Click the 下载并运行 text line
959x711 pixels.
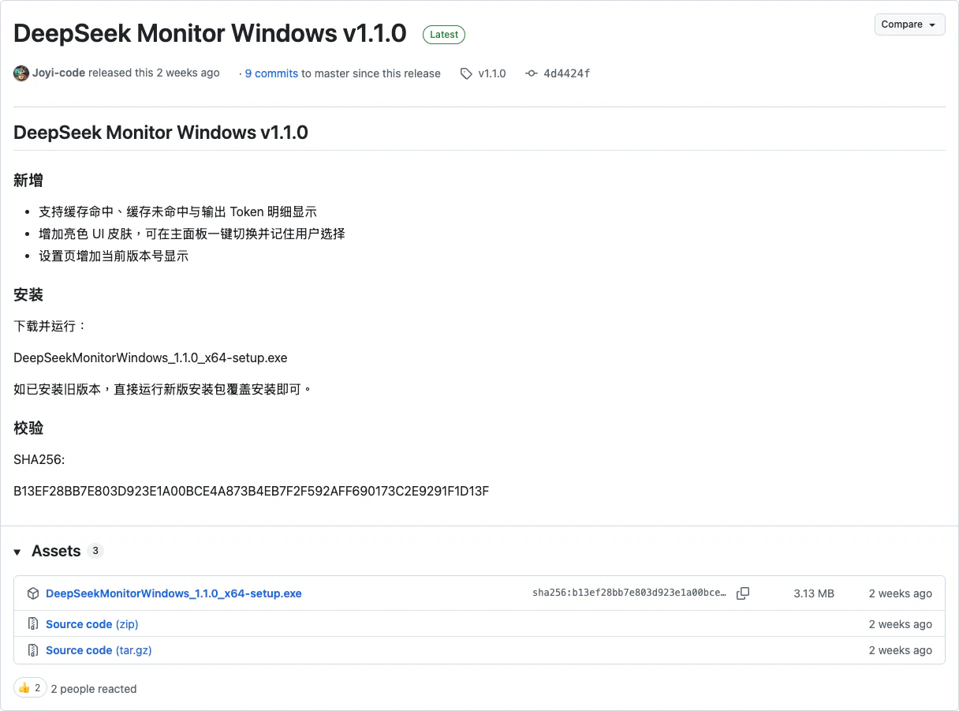click(50, 326)
